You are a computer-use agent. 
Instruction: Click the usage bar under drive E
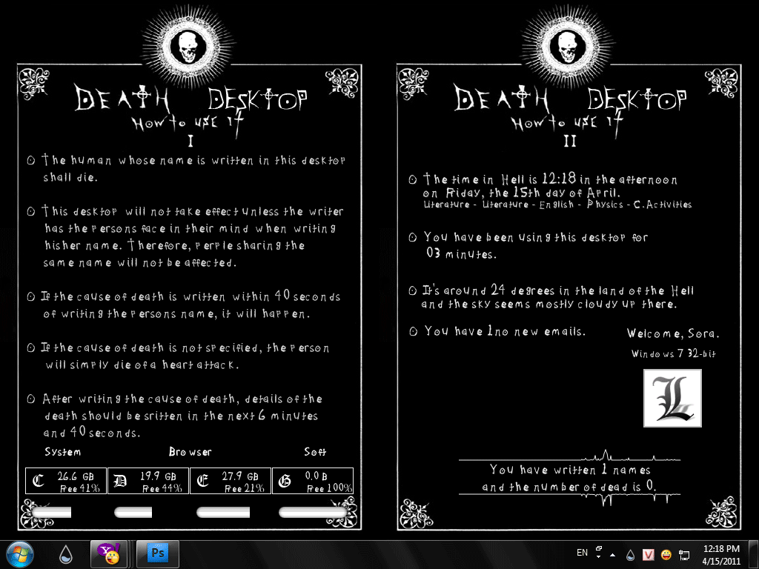click(x=223, y=513)
